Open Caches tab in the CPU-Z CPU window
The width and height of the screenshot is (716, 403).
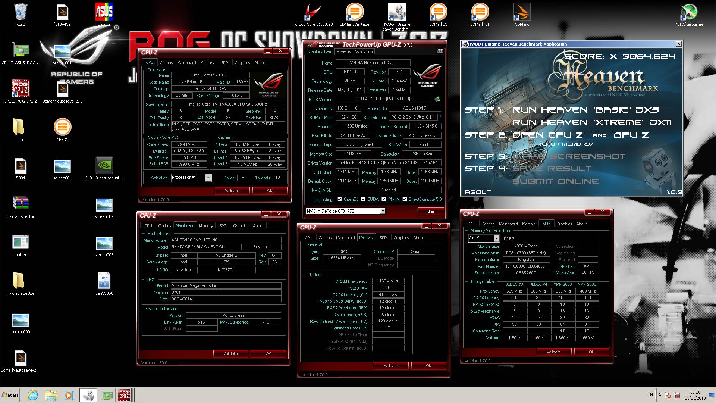(166, 63)
